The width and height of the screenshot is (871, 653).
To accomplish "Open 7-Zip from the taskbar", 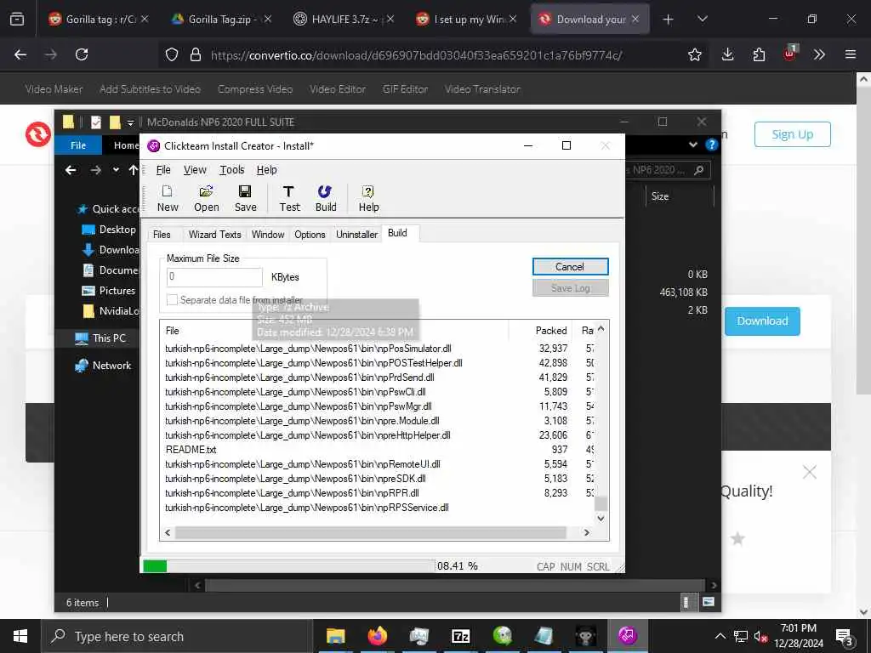I will click(x=460, y=636).
